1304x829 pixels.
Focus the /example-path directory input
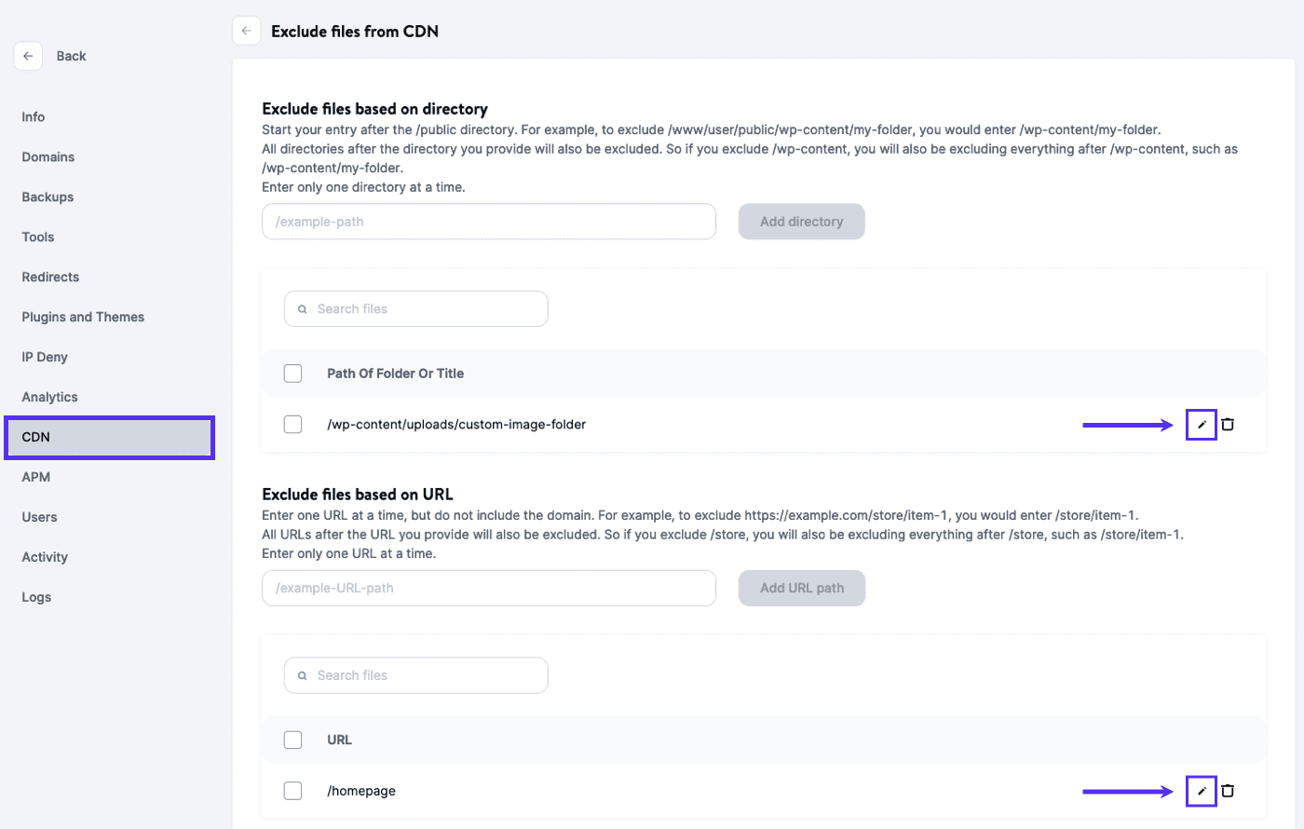pos(489,222)
